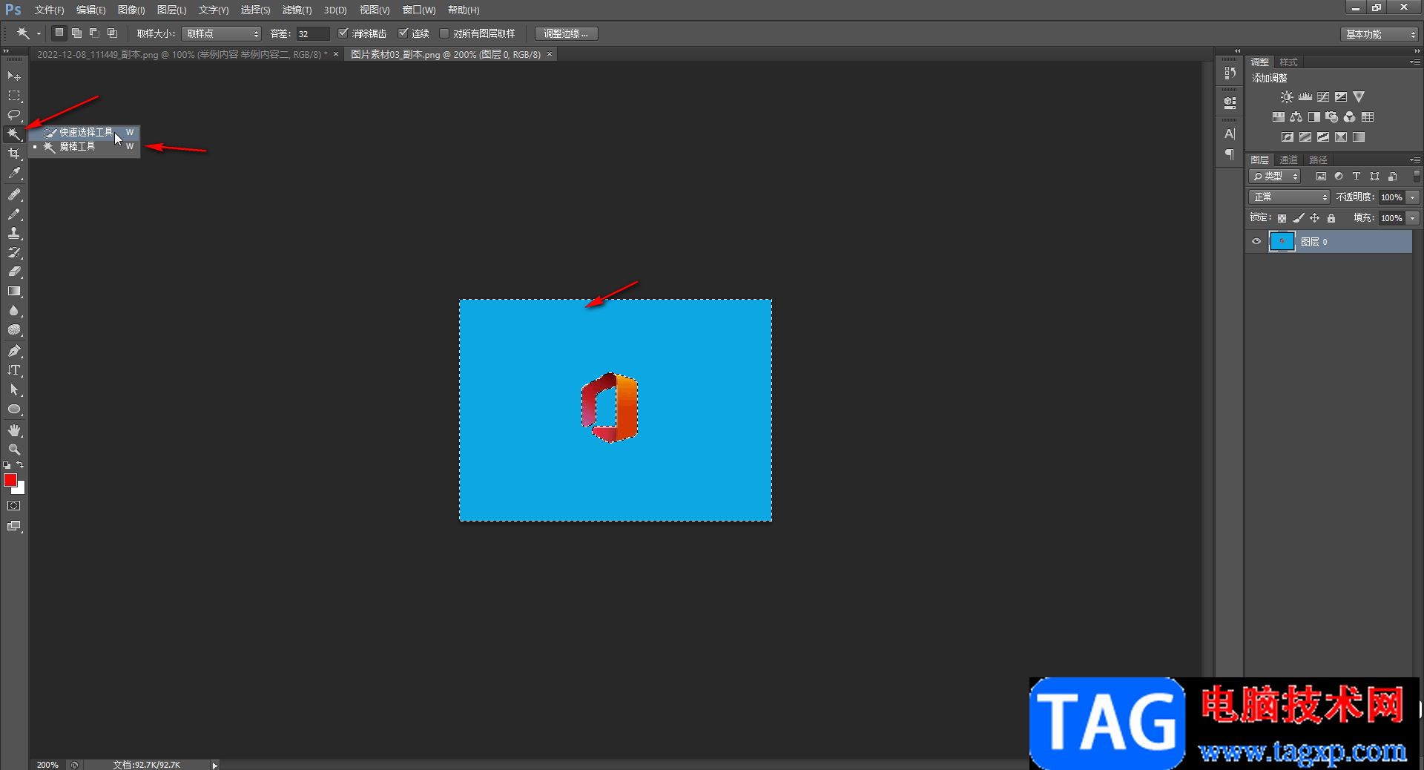Switch to the 样式 styles tab
The height and width of the screenshot is (770, 1424).
(1288, 62)
